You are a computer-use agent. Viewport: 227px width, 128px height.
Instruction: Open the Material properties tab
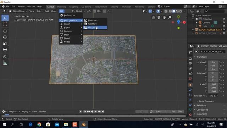(x=190, y=115)
